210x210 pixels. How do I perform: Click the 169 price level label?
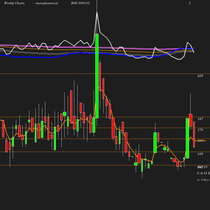(x=200, y=141)
